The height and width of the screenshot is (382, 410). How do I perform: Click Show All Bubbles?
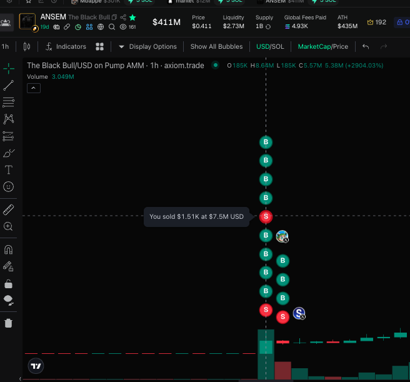216,46
